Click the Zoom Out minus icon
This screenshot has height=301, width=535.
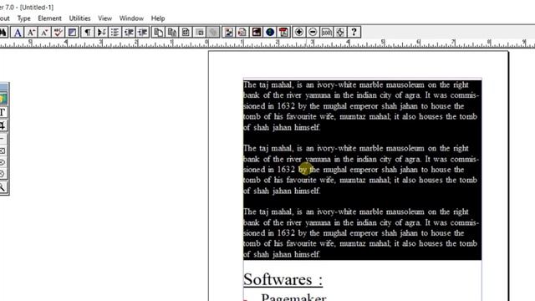click(x=313, y=32)
